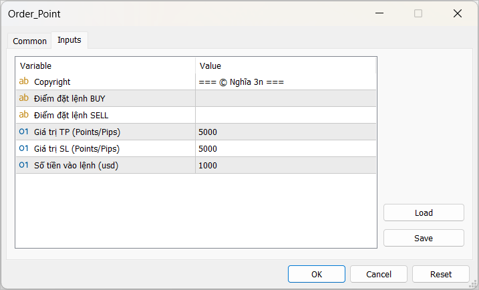This screenshot has width=479, height=290.
Task: Save the current input settings
Action: [x=424, y=238]
